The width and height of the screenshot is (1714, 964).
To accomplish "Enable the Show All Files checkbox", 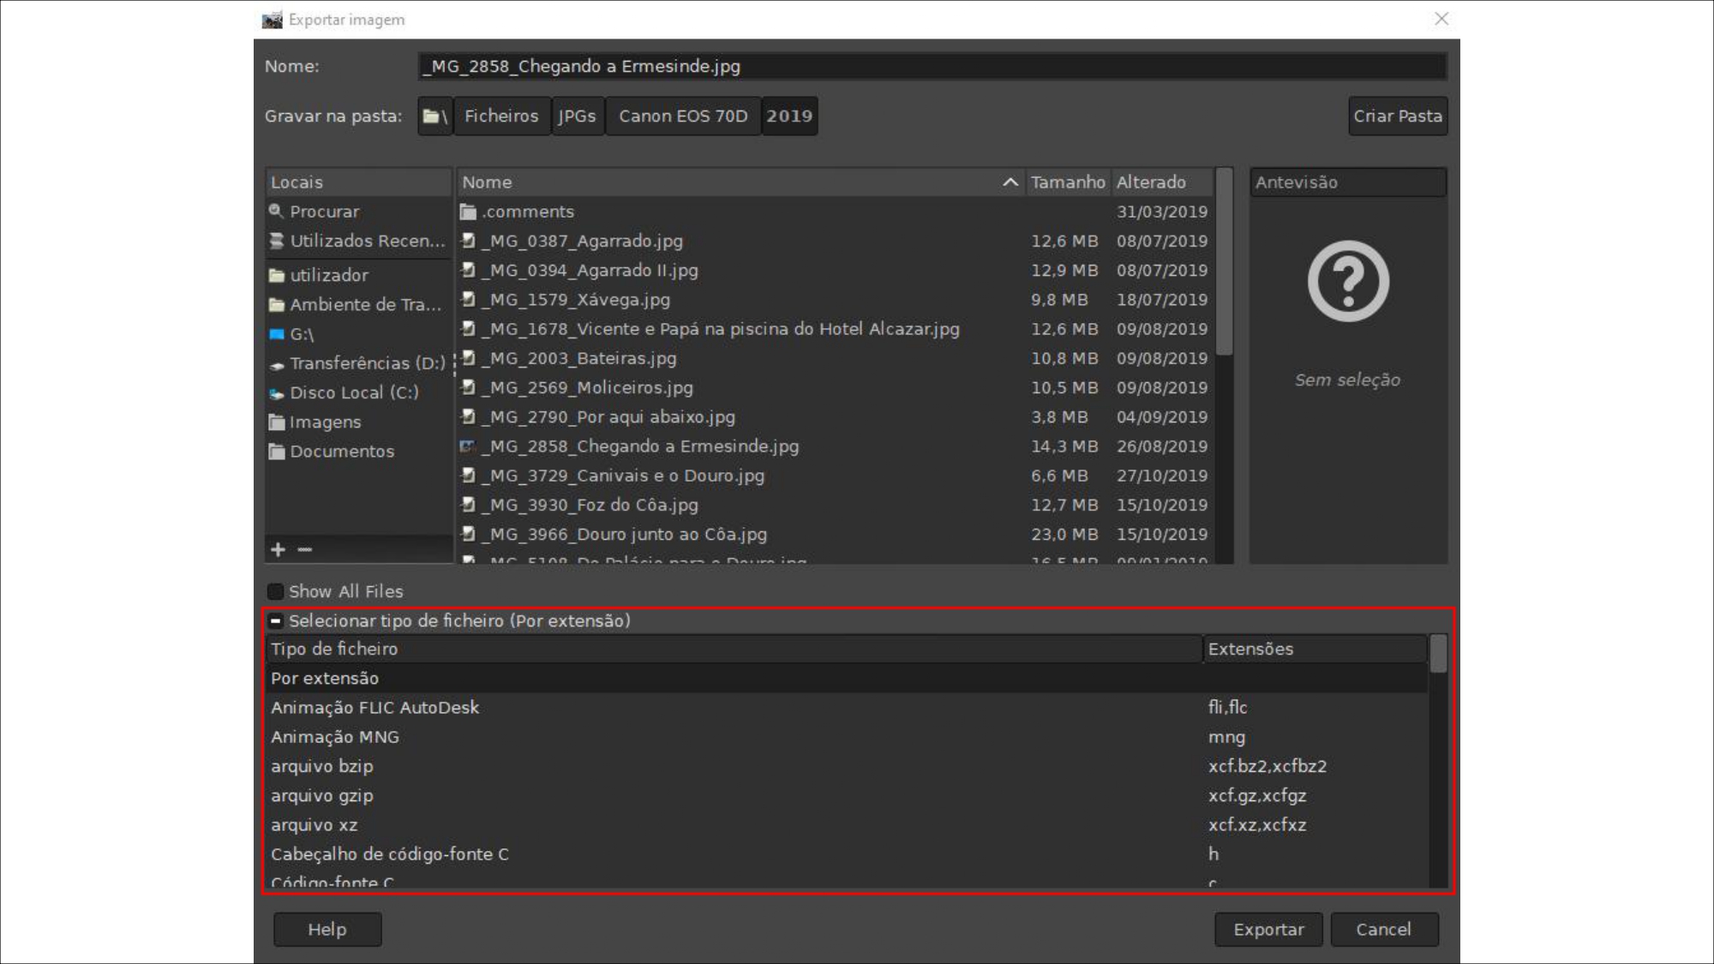I will pyautogui.click(x=275, y=591).
